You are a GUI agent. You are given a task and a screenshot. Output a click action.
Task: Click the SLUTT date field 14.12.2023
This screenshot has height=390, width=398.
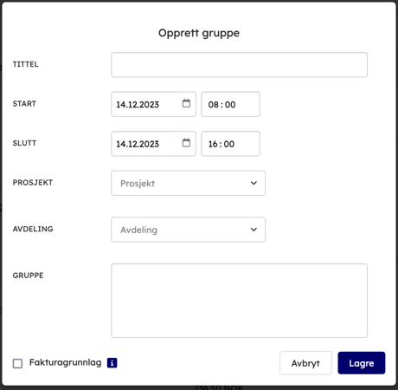tap(144, 144)
